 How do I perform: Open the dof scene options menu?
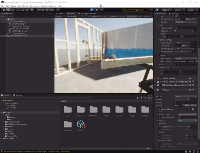point(52,19)
